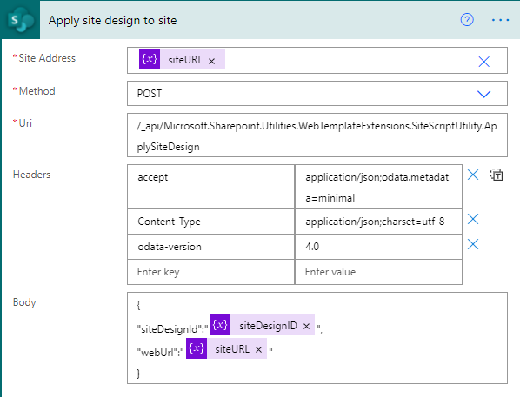Viewport: 520px width, 397px height.
Task: Edit the odata-version header key
Action: tap(211, 247)
